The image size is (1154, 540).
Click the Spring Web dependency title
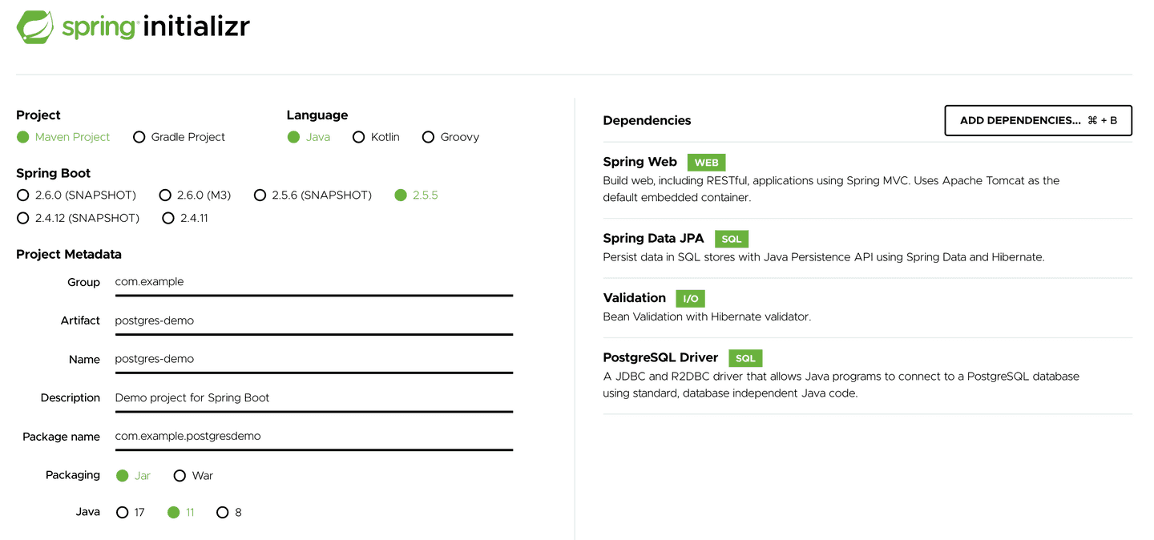point(640,162)
